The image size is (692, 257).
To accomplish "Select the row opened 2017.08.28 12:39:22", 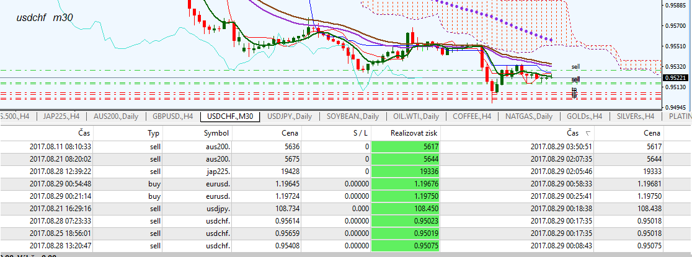I will (x=346, y=172).
